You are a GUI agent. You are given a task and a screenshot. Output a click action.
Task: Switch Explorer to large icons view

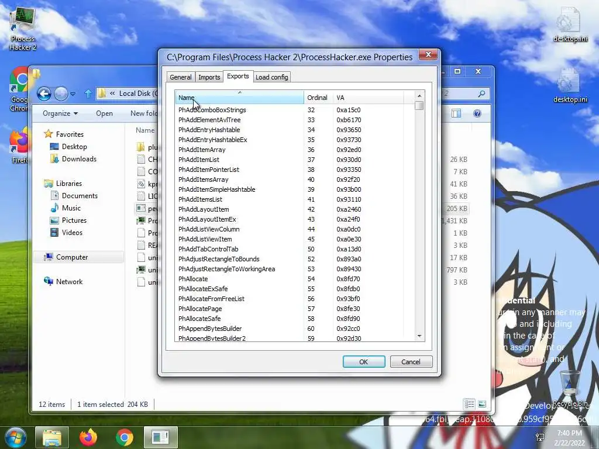pos(482,404)
